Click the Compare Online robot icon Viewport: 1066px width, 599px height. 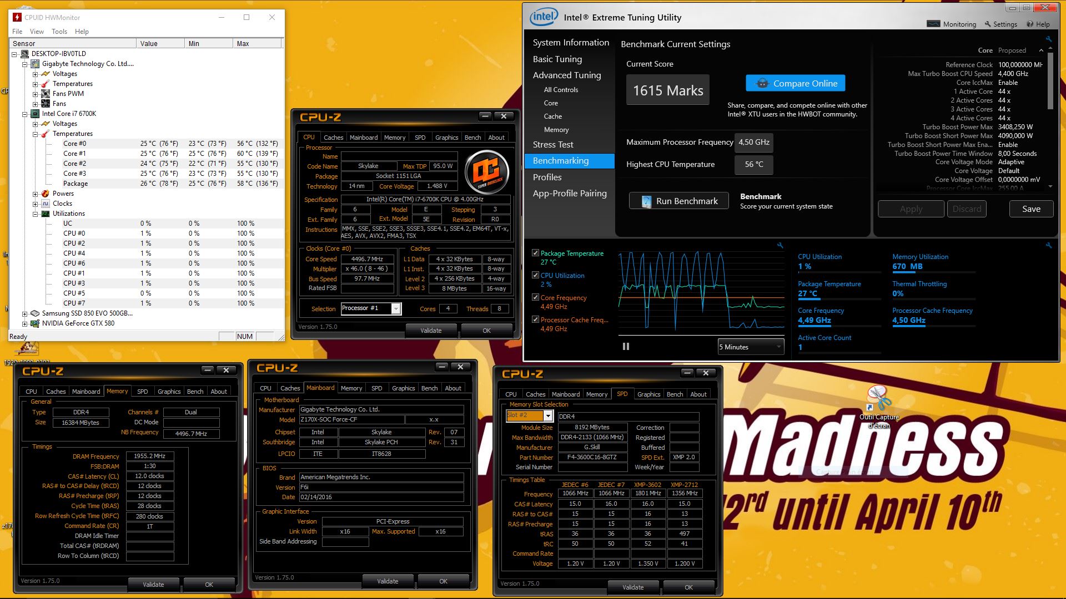coord(762,83)
